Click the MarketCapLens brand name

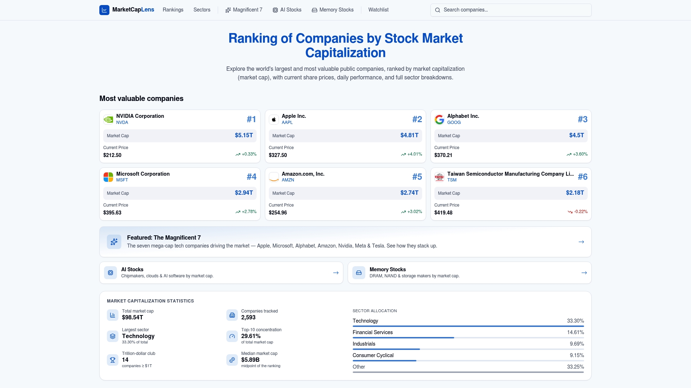pos(133,10)
